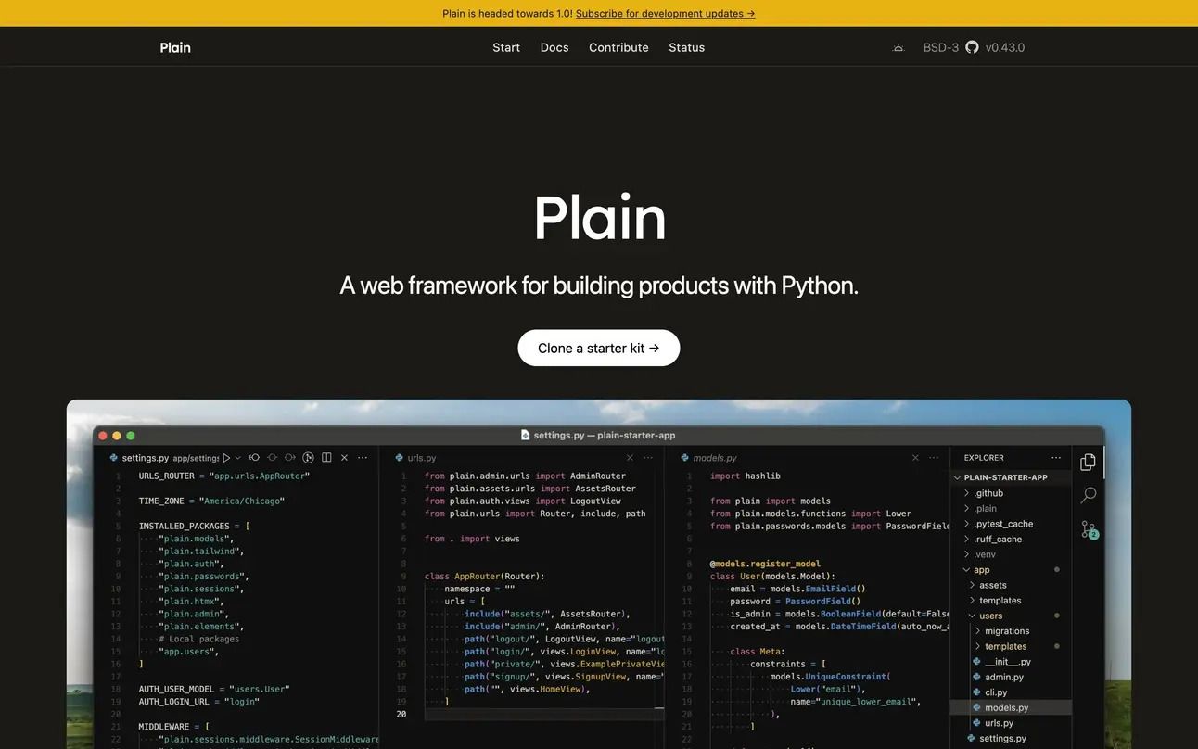Click the Explorer files activity icon
This screenshot has height=749, width=1198.
(x=1089, y=462)
